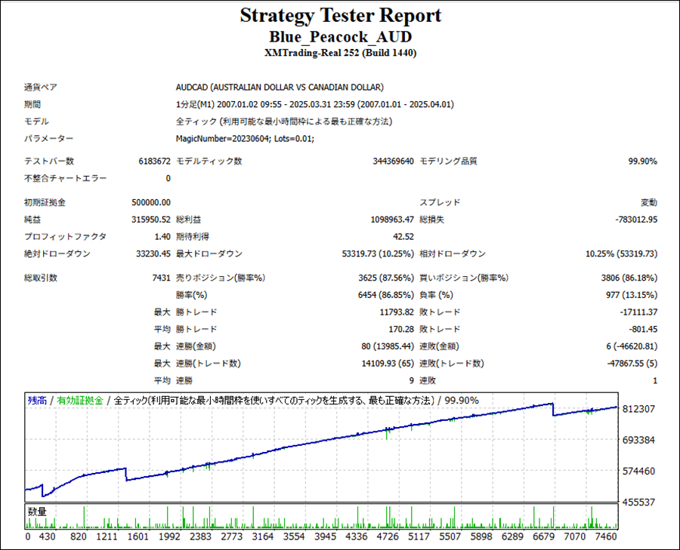680x550 pixels.
Task: Click the Blue_Peacock_AUD expert name heading
Action: (x=340, y=37)
